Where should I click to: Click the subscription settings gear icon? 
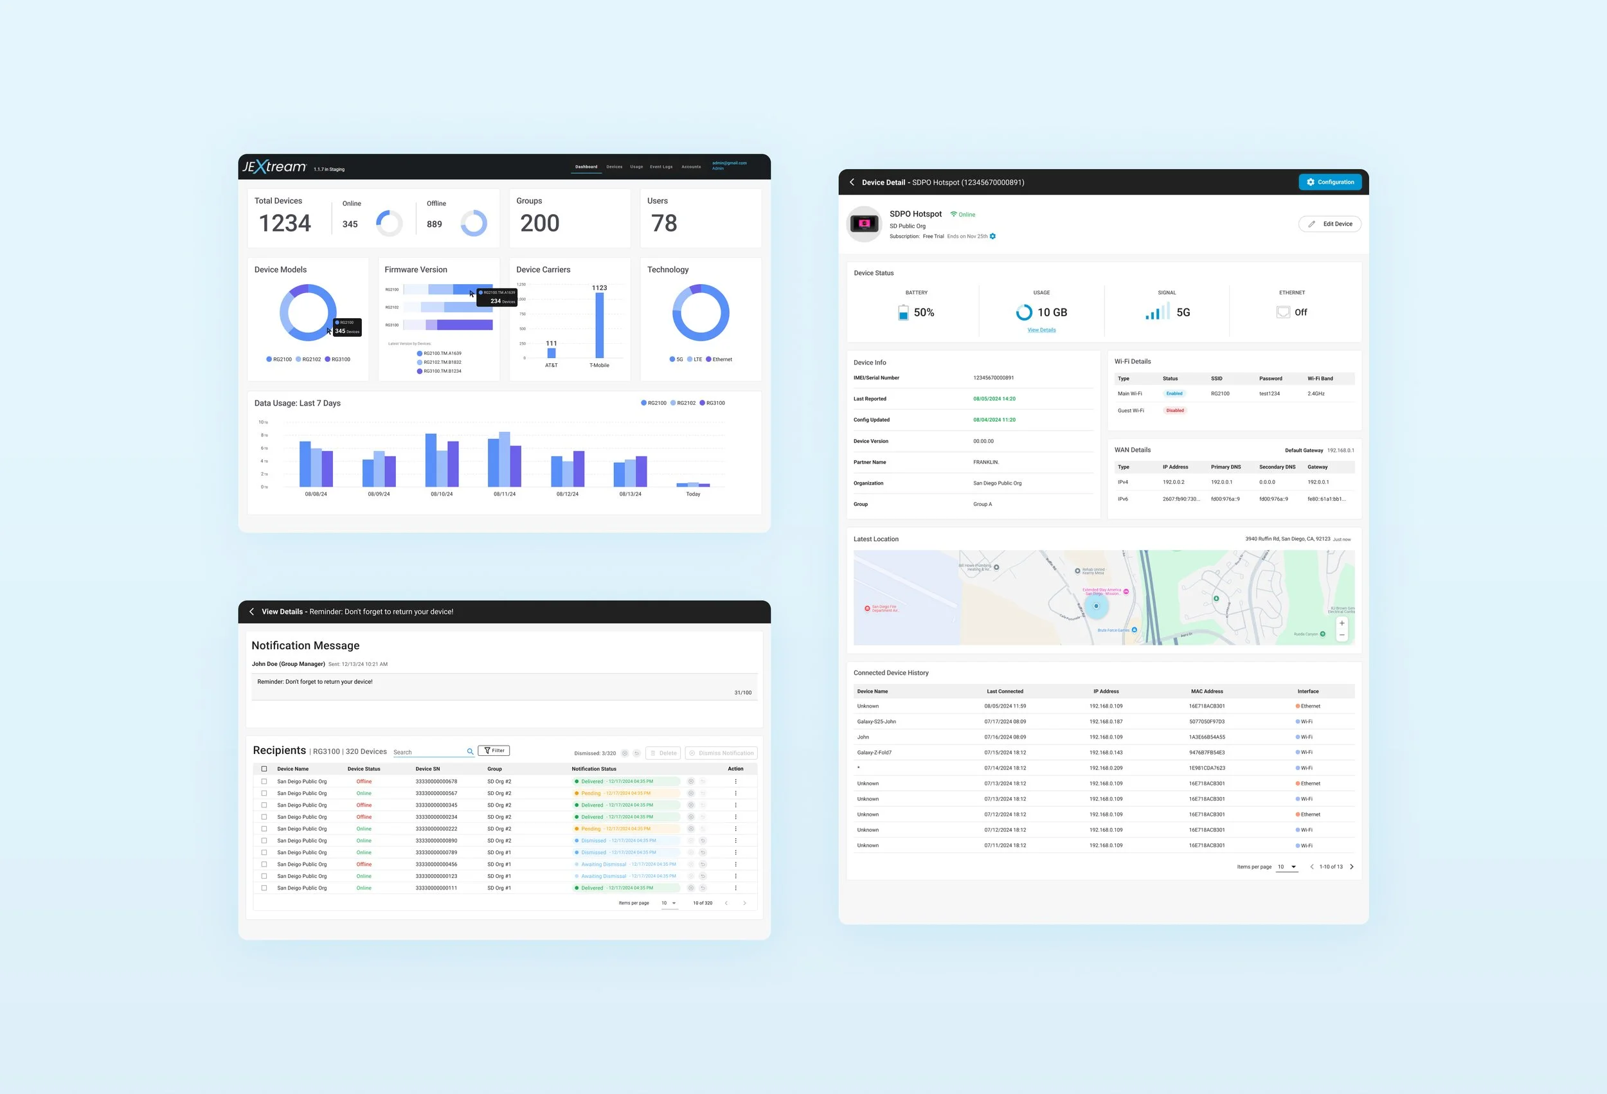[x=992, y=237]
